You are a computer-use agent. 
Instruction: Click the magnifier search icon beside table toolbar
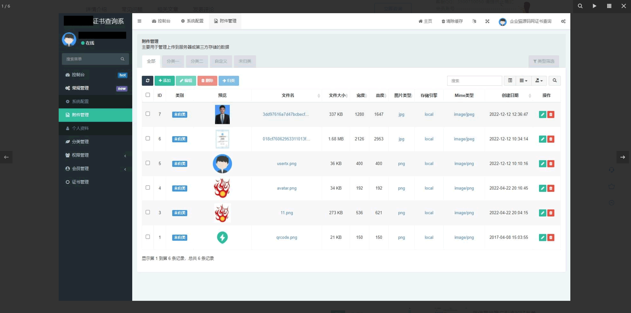pyautogui.click(x=555, y=81)
